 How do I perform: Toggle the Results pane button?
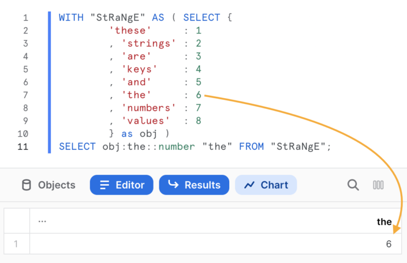tap(193, 185)
